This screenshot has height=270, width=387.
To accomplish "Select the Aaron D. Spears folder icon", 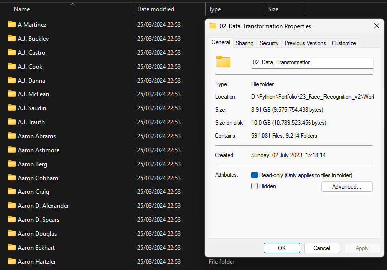I will [11, 219].
